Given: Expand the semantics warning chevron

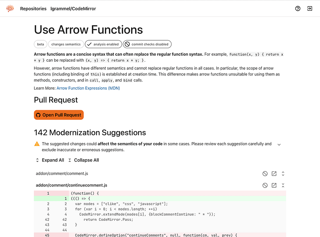Looking at the screenshot, I should click(x=279, y=145).
